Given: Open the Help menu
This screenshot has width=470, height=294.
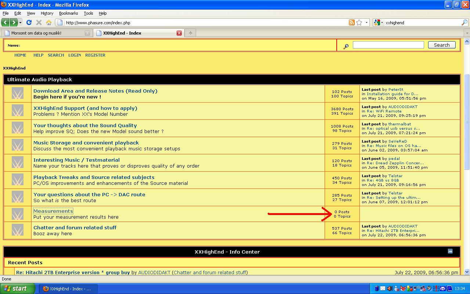Looking at the screenshot, I should click(103, 13).
